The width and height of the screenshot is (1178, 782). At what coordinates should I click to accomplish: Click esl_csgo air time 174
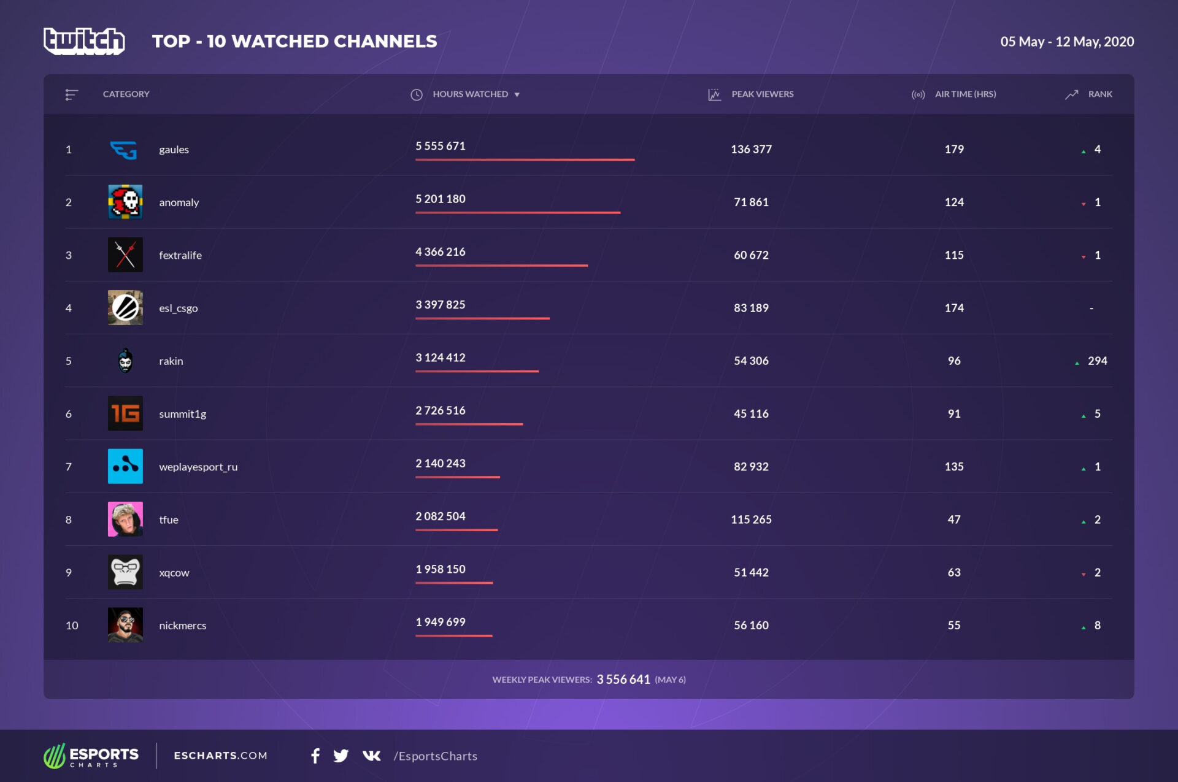click(954, 308)
